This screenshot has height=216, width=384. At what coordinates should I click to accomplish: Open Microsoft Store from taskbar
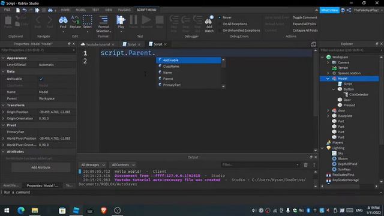point(62,211)
